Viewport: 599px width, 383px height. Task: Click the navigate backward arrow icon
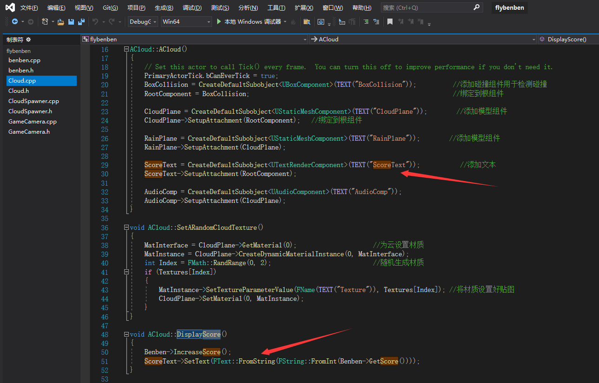tap(15, 22)
